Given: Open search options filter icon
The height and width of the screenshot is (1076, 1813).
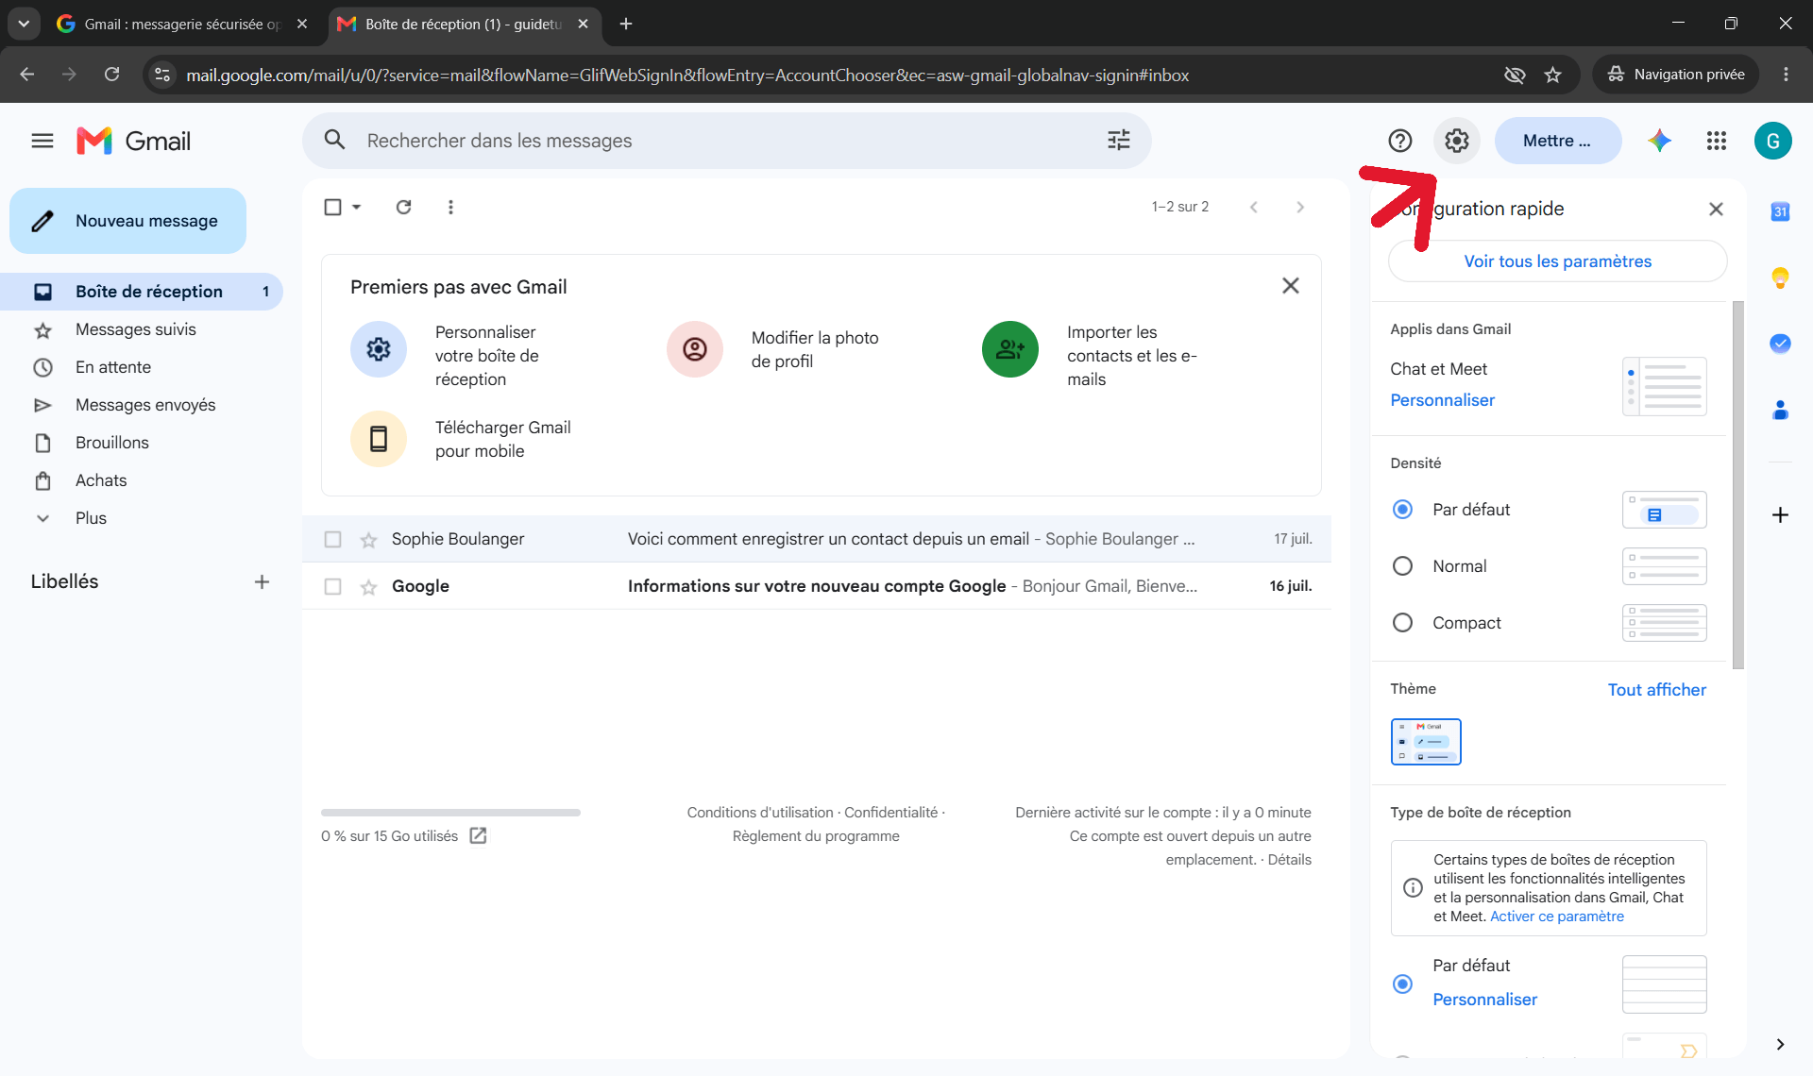Looking at the screenshot, I should [1119, 141].
